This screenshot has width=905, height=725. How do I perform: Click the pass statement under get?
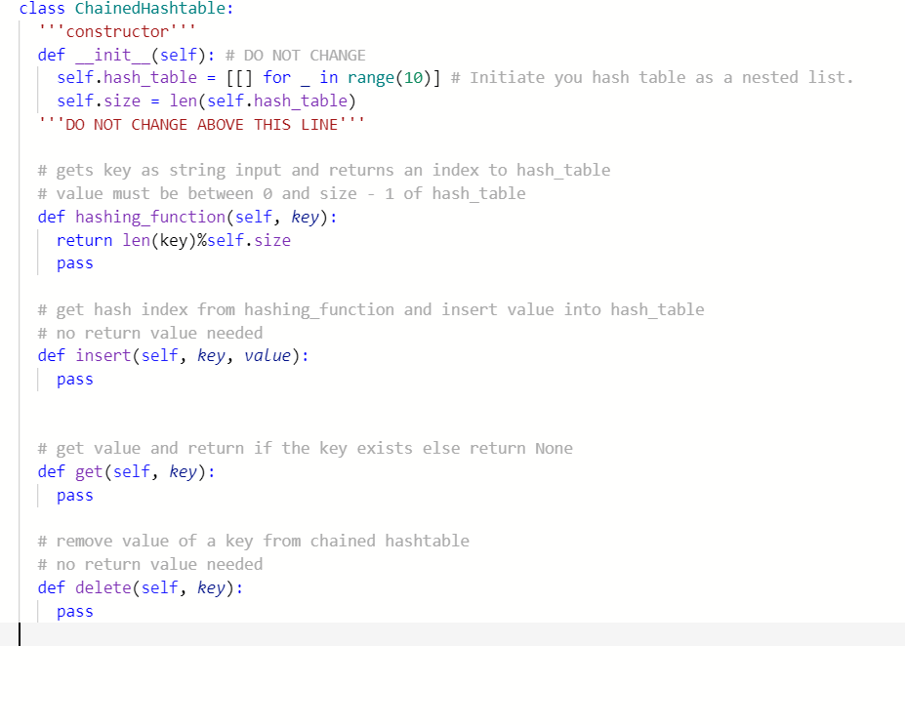[x=75, y=495]
